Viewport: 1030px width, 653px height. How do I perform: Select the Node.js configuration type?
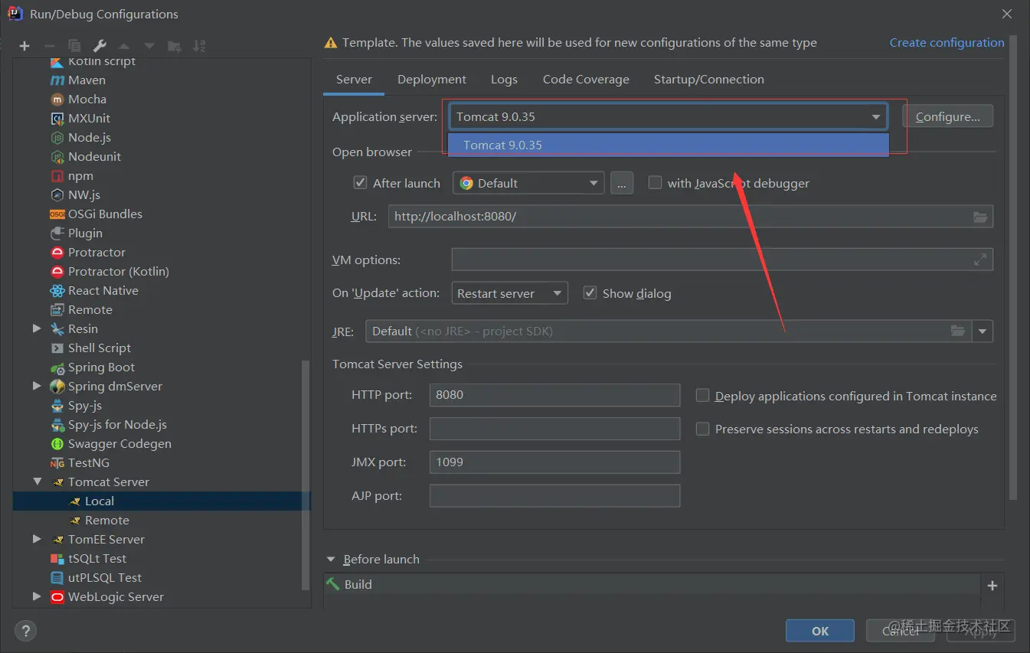(90, 137)
